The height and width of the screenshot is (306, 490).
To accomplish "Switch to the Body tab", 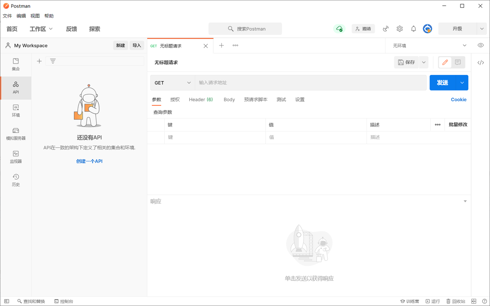I will (x=229, y=99).
